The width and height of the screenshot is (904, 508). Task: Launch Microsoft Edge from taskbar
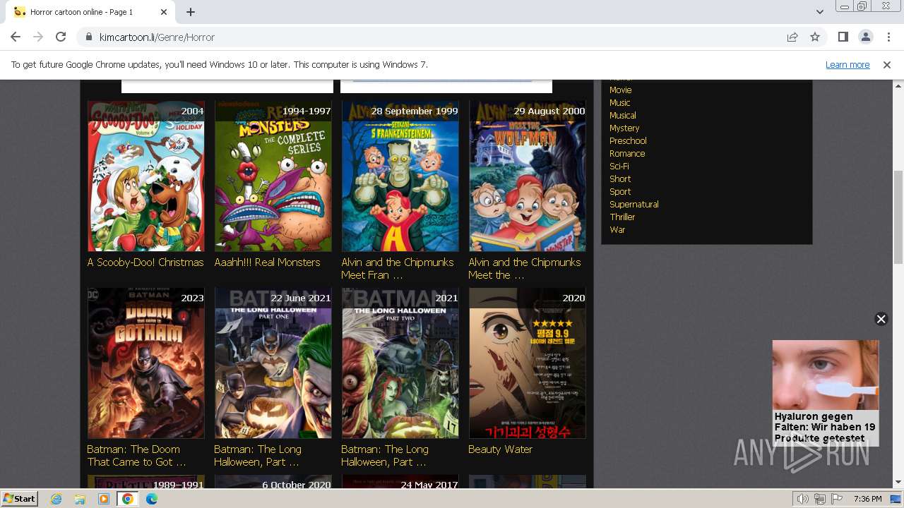point(152,499)
